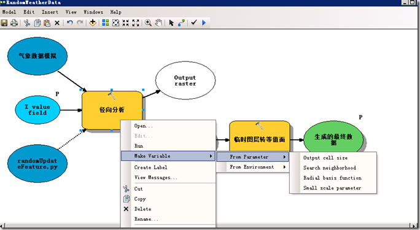The image size is (420, 230).
Task: Select Small scale parameter option
Action: [x=333, y=188]
